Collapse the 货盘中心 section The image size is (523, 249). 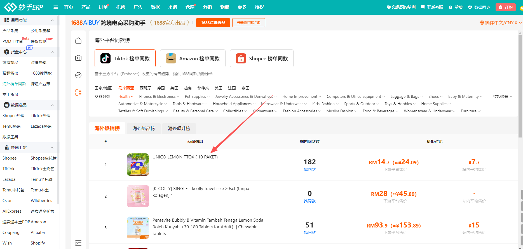tap(52, 52)
